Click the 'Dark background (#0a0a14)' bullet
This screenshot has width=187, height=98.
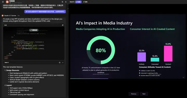(x=28, y=73)
